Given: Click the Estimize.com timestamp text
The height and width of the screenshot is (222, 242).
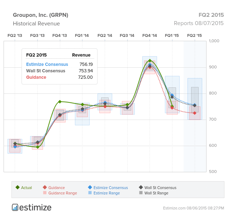Looking at the screenshot, I should (x=194, y=208).
